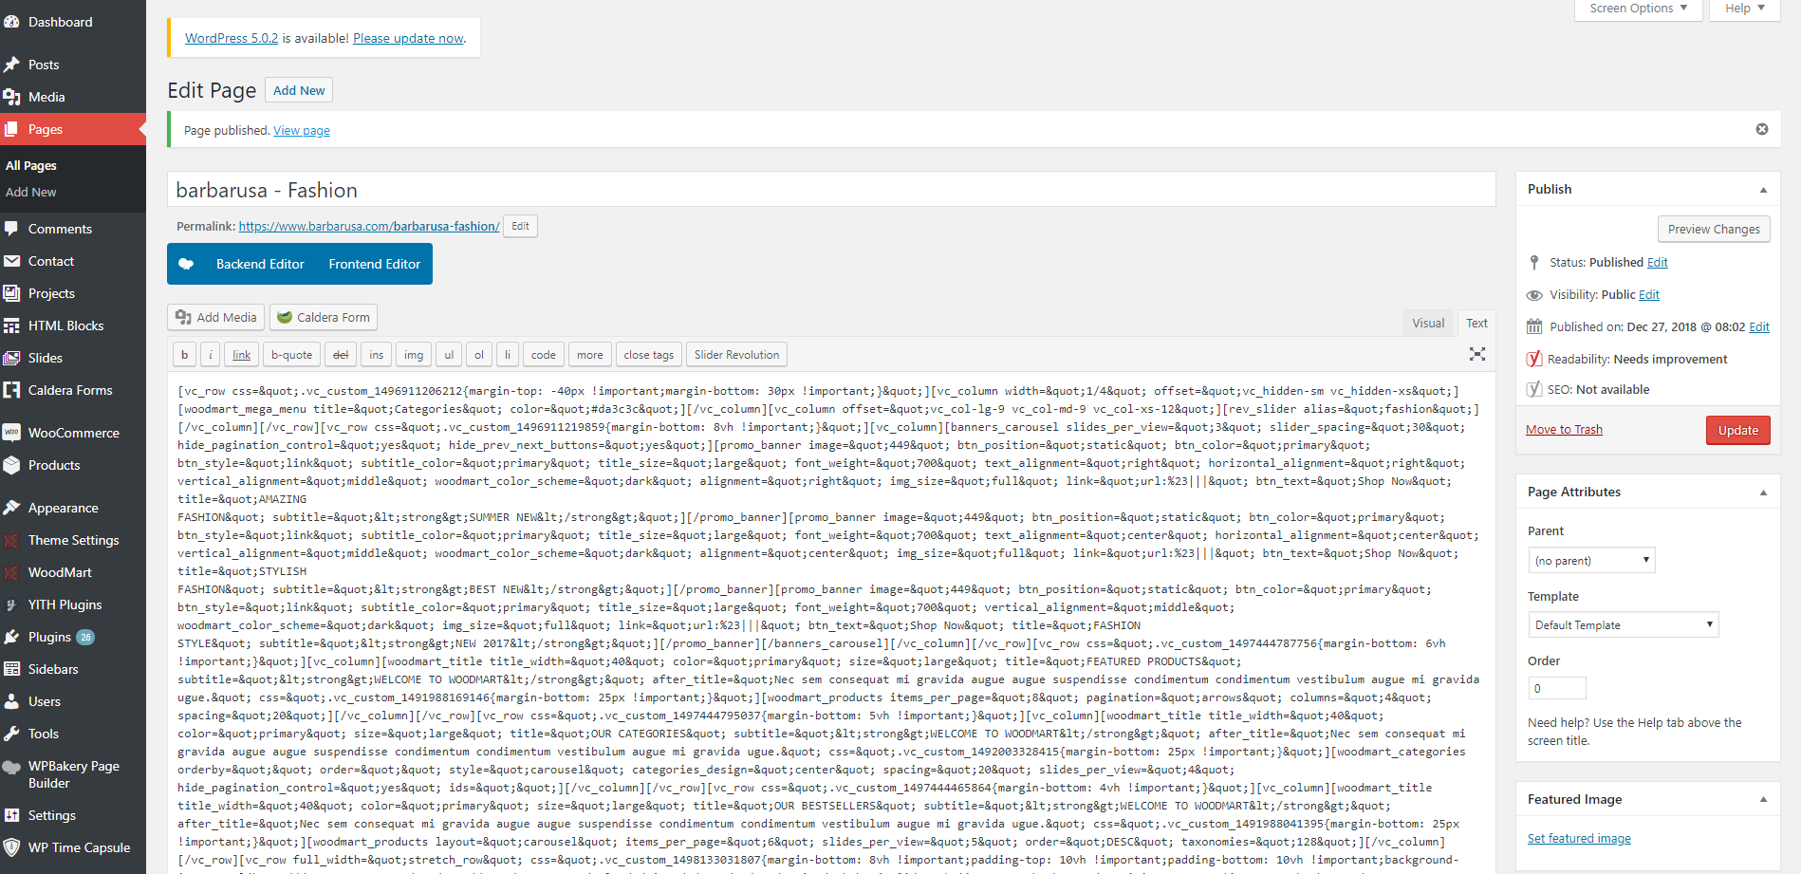Open the Theme Settings menu
Viewport: 1801px width, 874px height.
pyautogui.click(x=73, y=540)
